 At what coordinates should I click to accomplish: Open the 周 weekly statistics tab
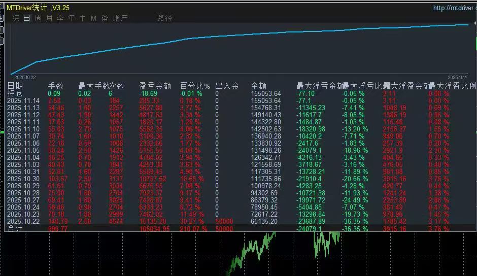tap(38, 18)
